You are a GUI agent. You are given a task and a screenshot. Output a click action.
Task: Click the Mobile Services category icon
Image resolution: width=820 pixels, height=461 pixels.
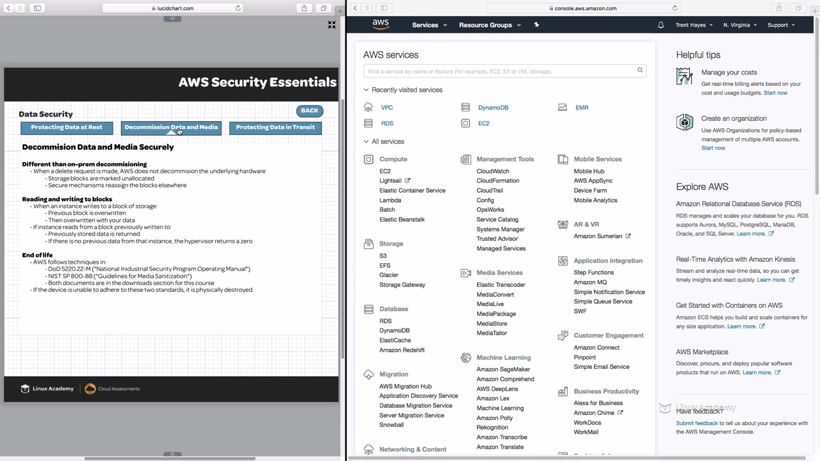click(562, 159)
